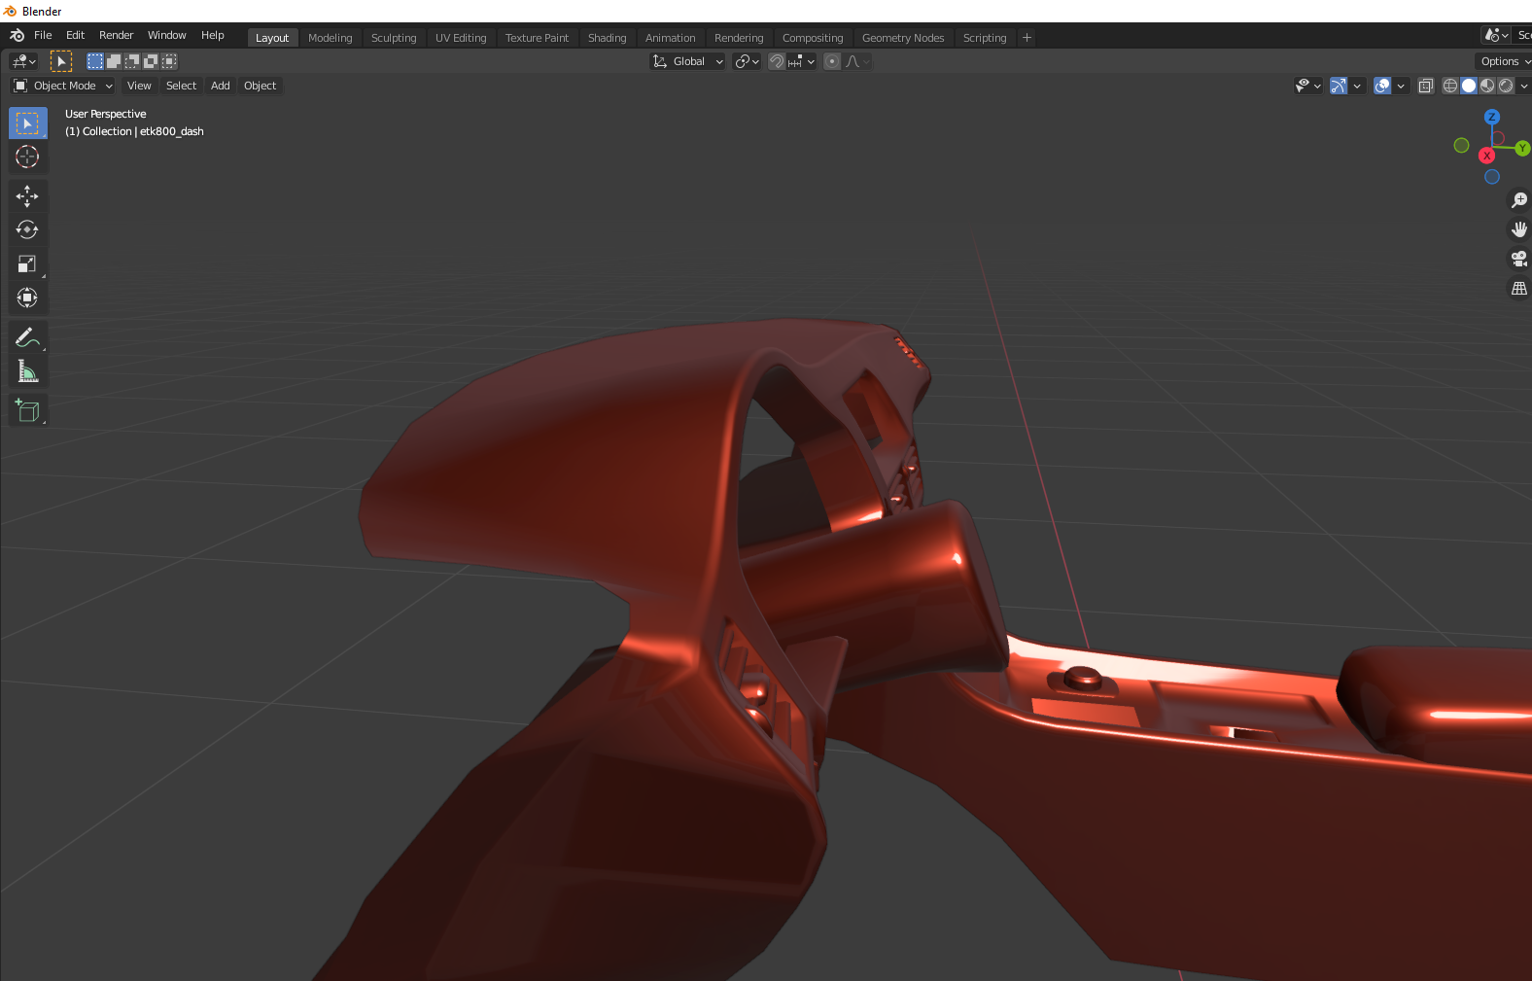1532x981 pixels.
Task: Open the scene browse dropdown
Action: point(1496,36)
